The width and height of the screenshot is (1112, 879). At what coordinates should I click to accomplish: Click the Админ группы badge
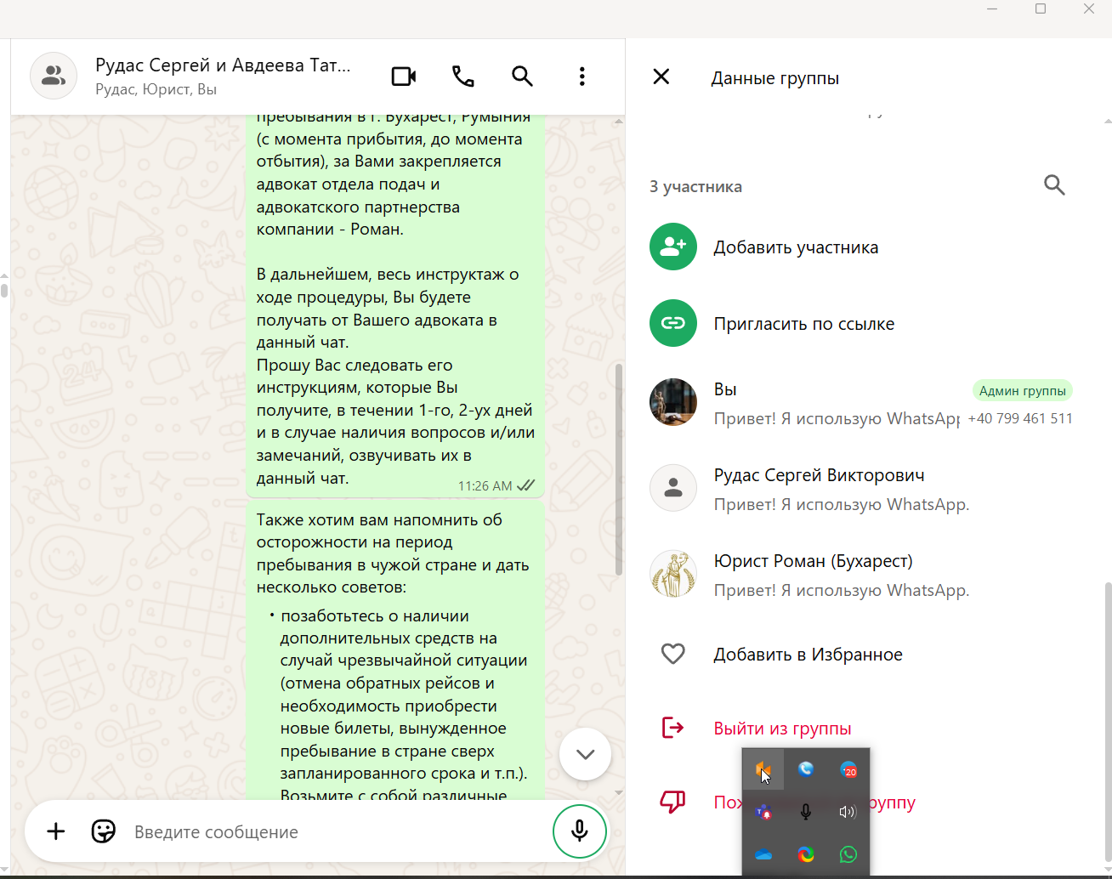point(1022,390)
